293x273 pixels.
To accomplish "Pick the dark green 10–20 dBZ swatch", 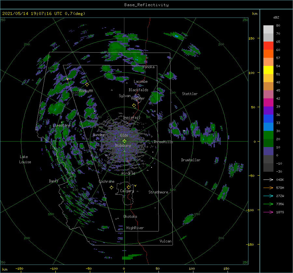I will click(x=268, y=143).
